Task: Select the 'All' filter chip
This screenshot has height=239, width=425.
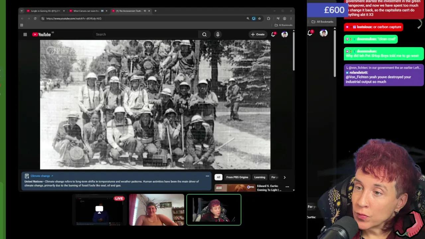Action: pyautogui.click(x=218, y=177)
